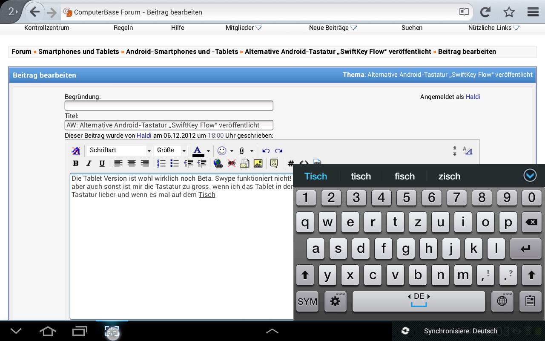Screen dimensions: 545x341
Task: Wrap selection in quote tags
Action: [x=274, y=163]
